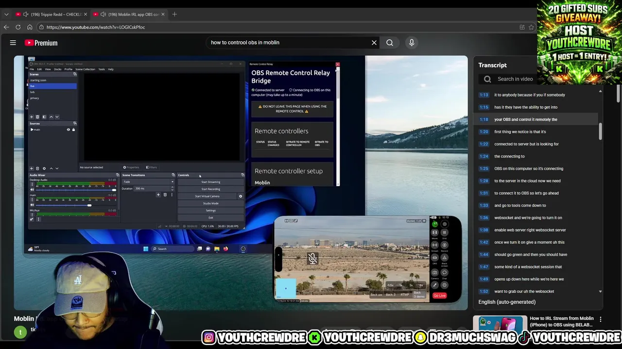This screenshot has width=622, height=349.
Task: Tap the Movie button in Moblin app
Action: [x=434, y=233]
